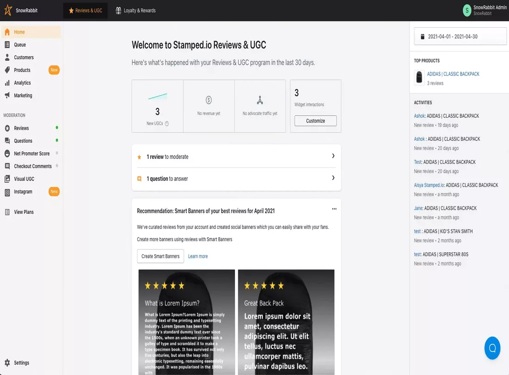509x375 pixels.
Task: Click the classic backpack product thumbnail
Action: [419, 77]
